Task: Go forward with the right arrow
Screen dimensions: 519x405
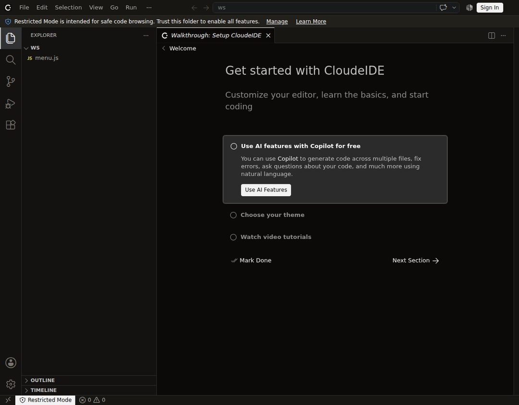Action: pos(206,8)
